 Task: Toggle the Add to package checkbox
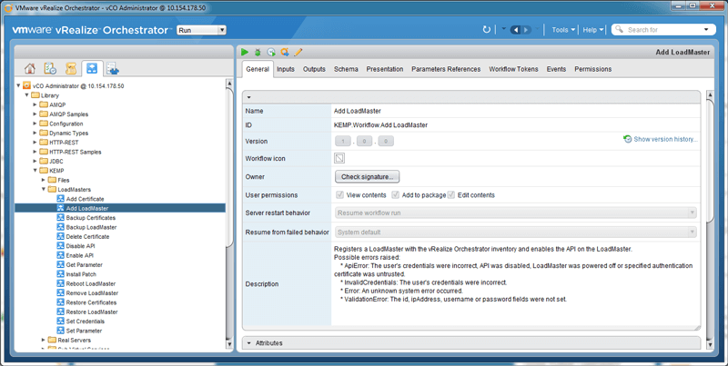coord(396,195)
